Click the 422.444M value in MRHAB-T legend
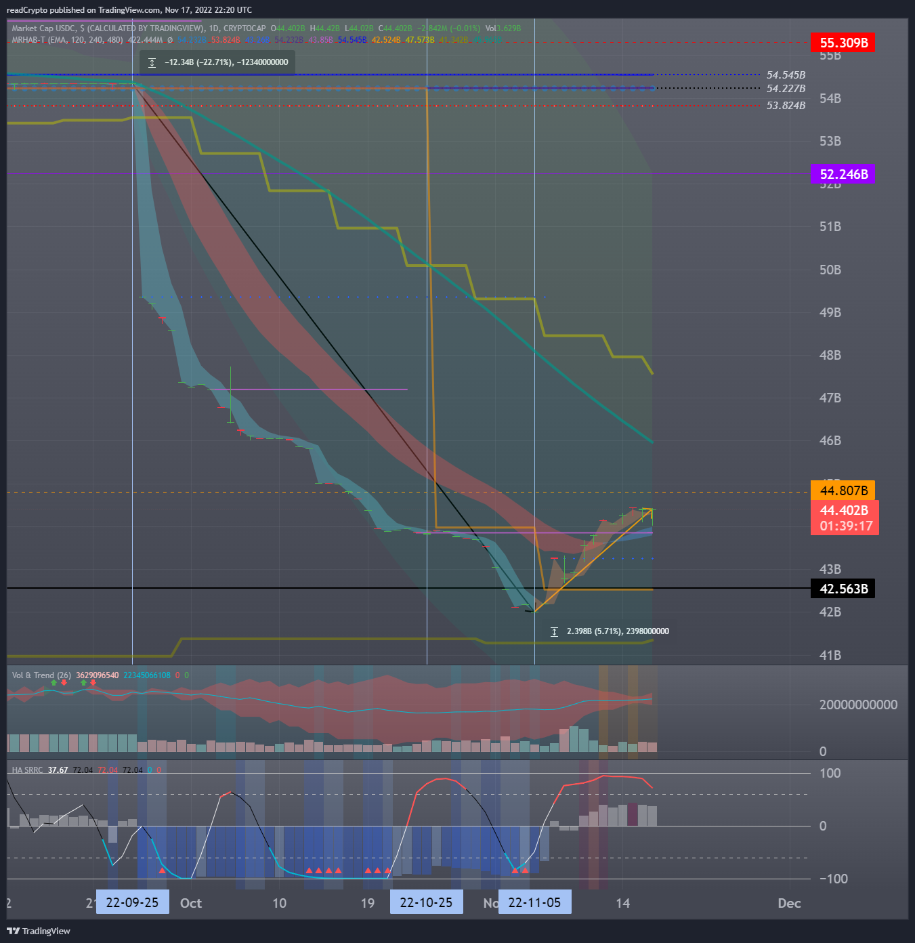The width and height of the screenshot is (915, 943). (x=146, y=40)
